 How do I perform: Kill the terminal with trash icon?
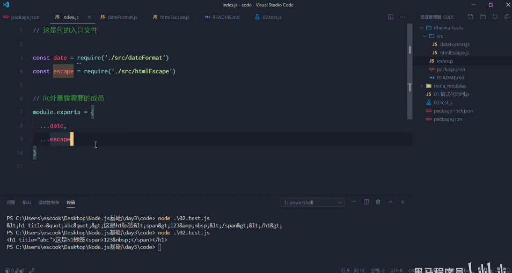[x=378, y=202]
